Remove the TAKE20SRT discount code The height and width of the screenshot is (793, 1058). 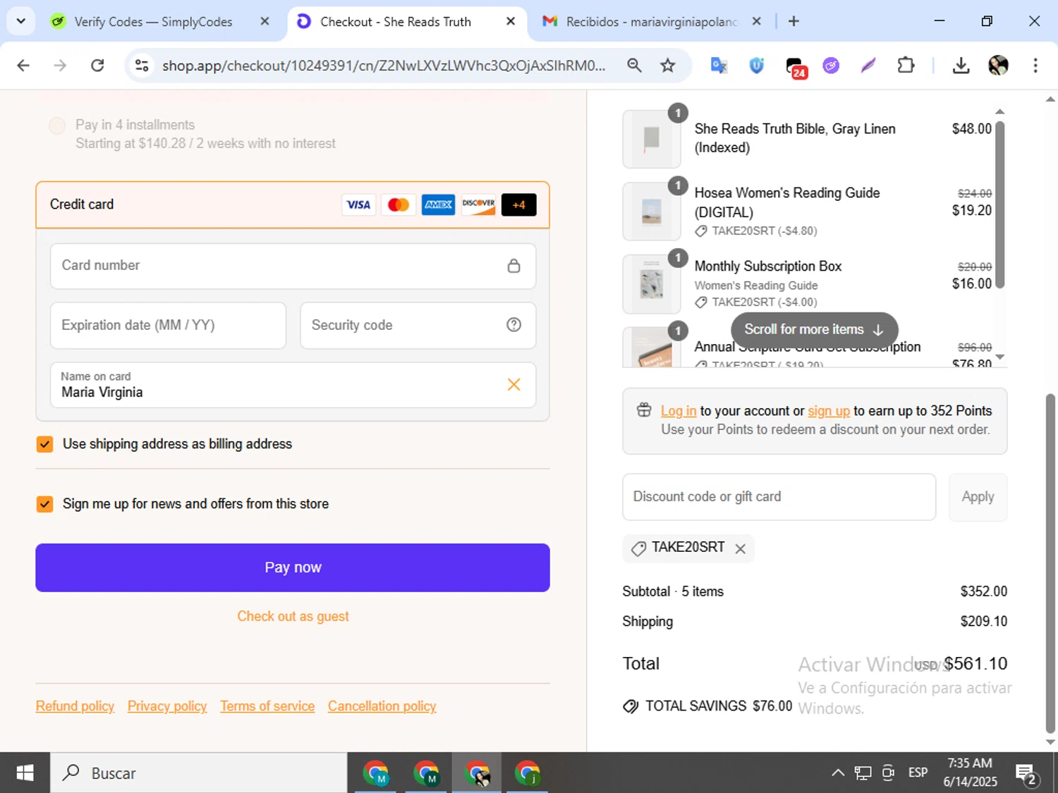point(740,548)
